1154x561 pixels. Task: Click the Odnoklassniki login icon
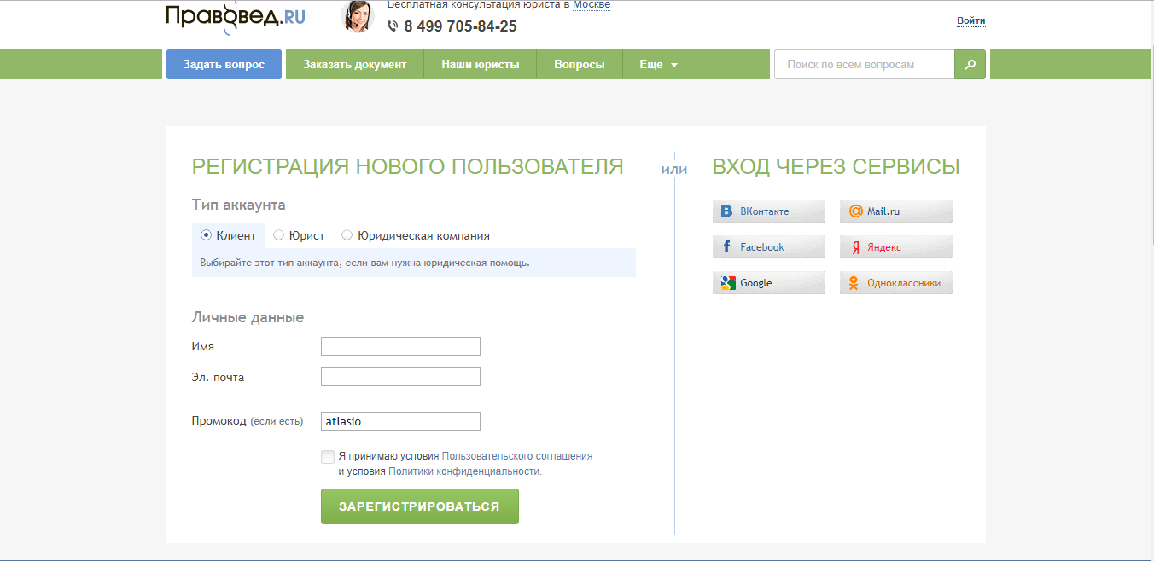[x=854, y=283]
